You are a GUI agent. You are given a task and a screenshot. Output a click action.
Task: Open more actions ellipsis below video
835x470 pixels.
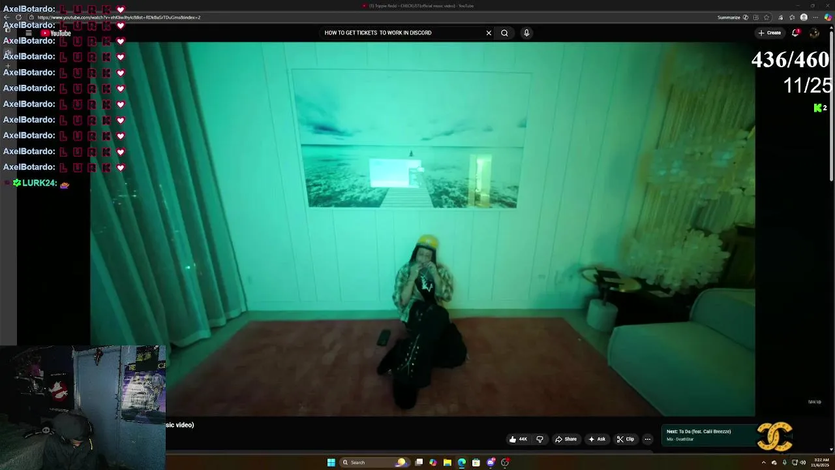tap(648, 439)
